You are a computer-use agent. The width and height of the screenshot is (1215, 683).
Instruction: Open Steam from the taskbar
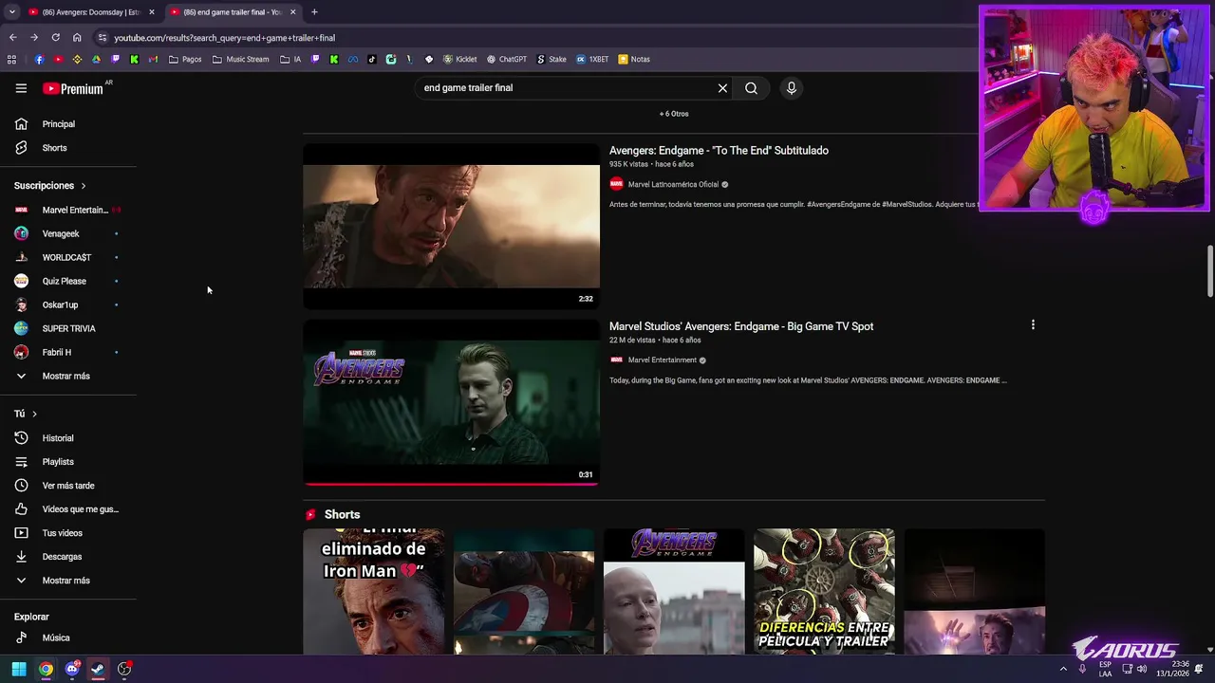[x=98, y=669]
